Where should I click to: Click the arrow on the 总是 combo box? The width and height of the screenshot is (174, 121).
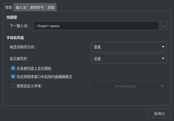pos(163,58)
